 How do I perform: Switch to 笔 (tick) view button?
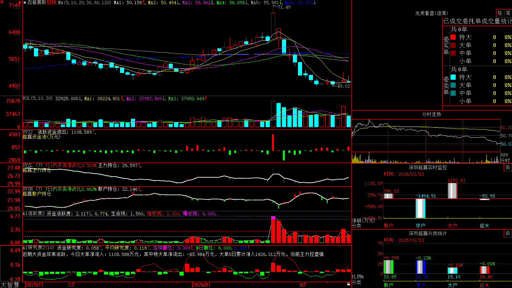(x=508, y=13)
